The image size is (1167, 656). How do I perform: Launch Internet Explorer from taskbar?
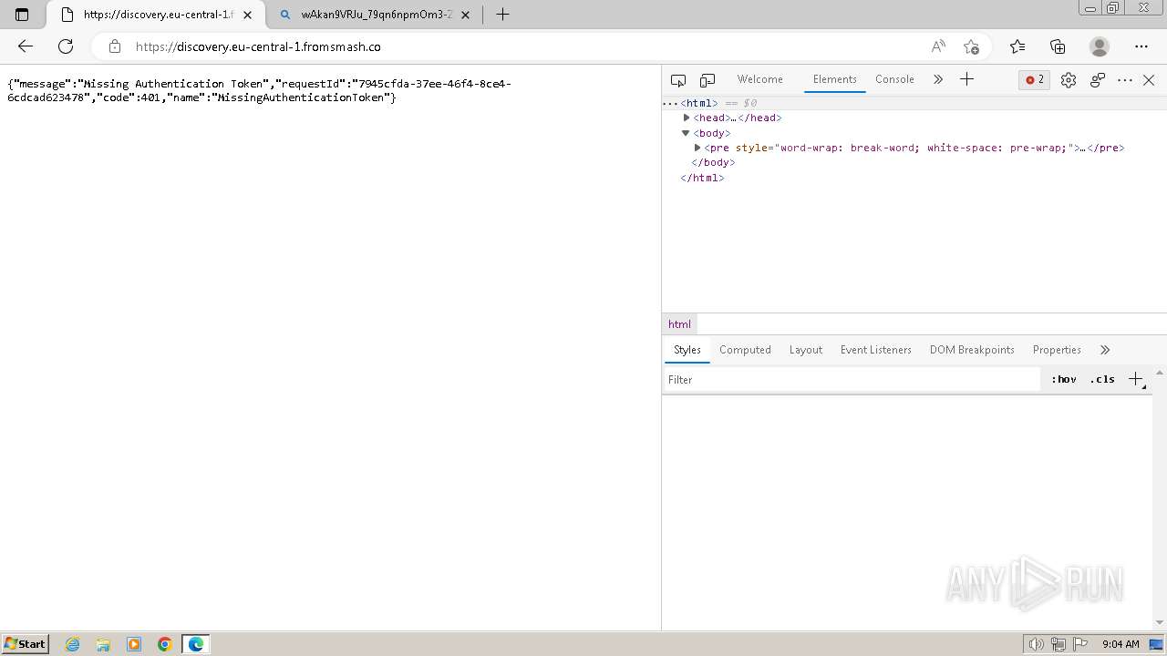click(x=73, y=644)
